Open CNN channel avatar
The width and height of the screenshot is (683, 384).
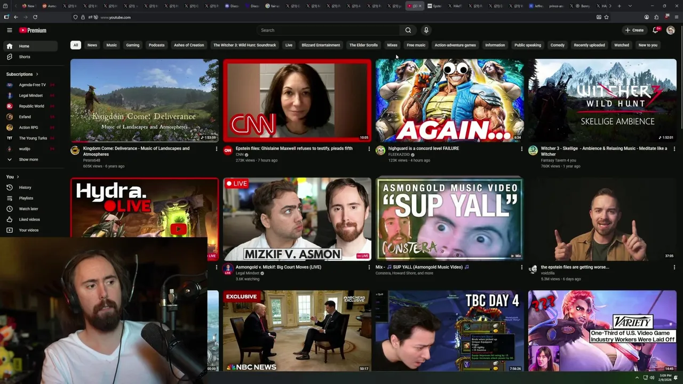pyautogui.click(x=228, y=150)
